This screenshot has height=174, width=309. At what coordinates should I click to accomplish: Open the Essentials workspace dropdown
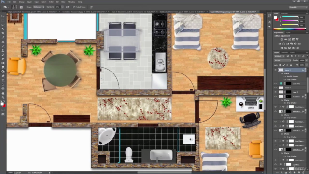[x=298, y=7]
